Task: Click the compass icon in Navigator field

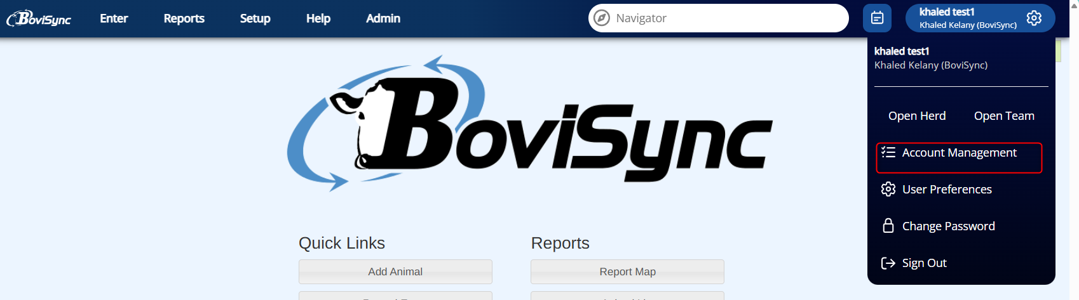Action: [x=602, y=18]
